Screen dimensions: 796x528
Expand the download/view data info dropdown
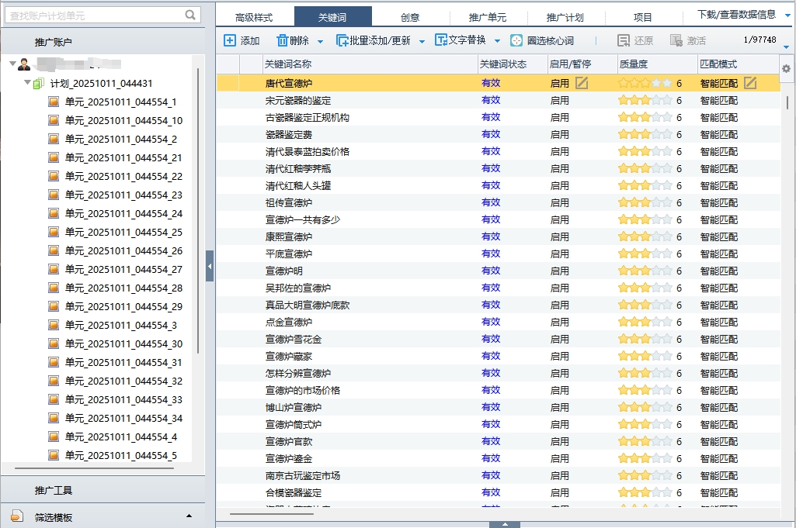pyautogui.click(x=787, y=15)
